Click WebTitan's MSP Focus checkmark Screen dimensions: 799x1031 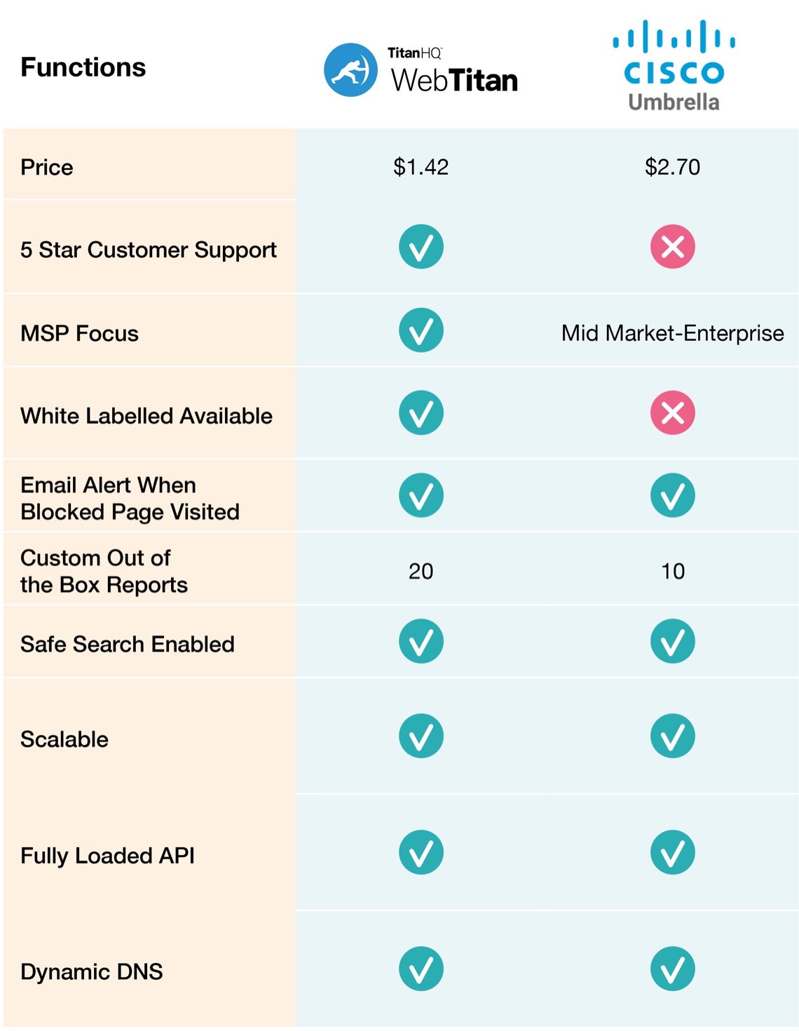(x=421, y=330)
